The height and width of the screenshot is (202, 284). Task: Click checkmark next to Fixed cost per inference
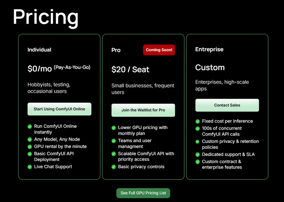(198, 121)
